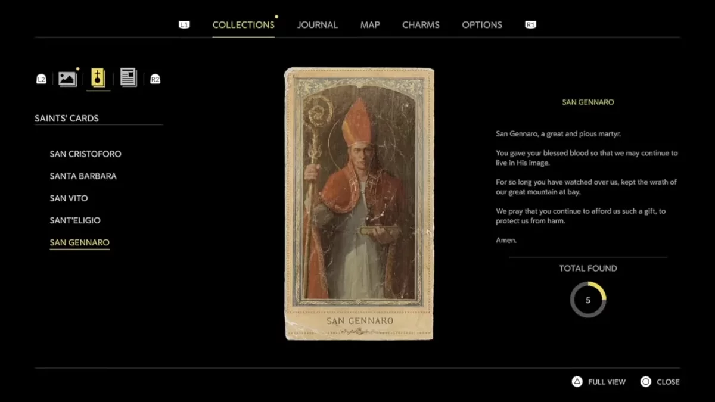Open the Map tab
This screenshot has width=715, height=402.
click(x=370, y=25)
